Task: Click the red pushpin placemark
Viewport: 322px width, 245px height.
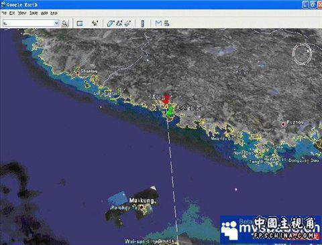Action: pos(166,99)
